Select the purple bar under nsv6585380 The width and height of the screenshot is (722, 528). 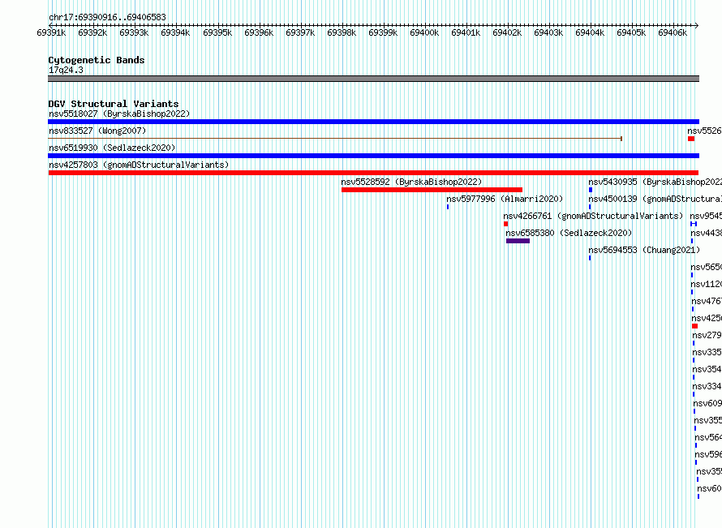coord(518,241)
